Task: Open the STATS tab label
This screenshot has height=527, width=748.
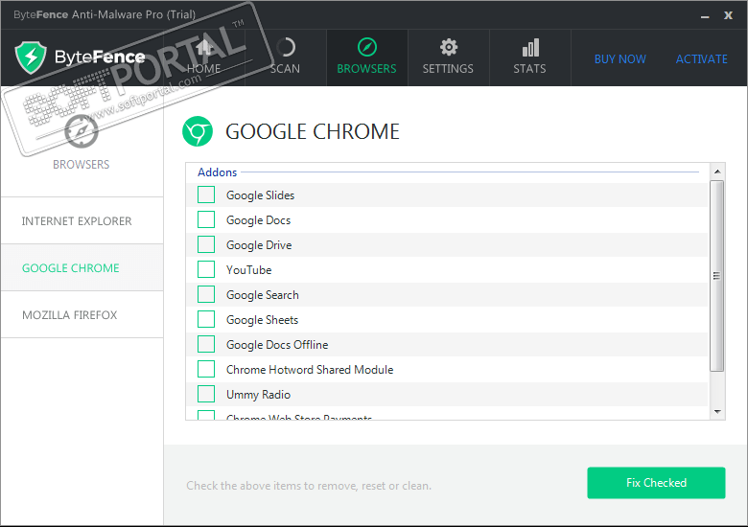Action: (x=530, y=69)
